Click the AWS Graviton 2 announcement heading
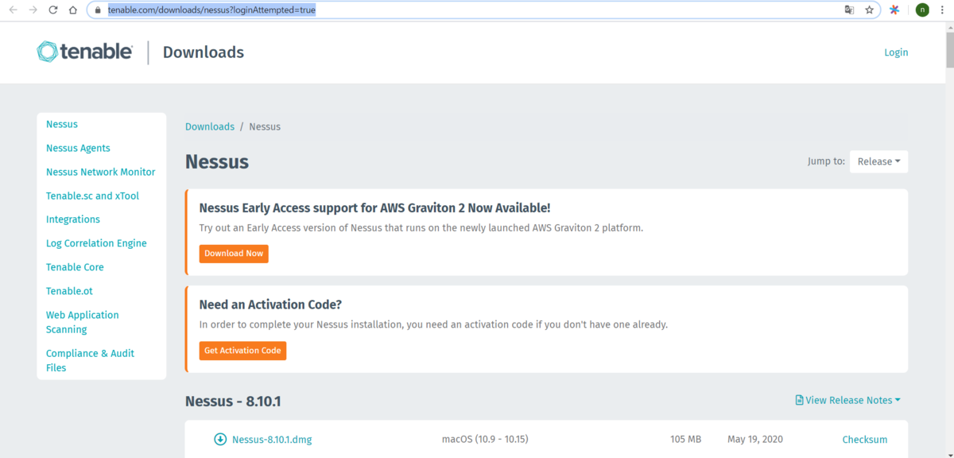 click(x=374, y=208)
